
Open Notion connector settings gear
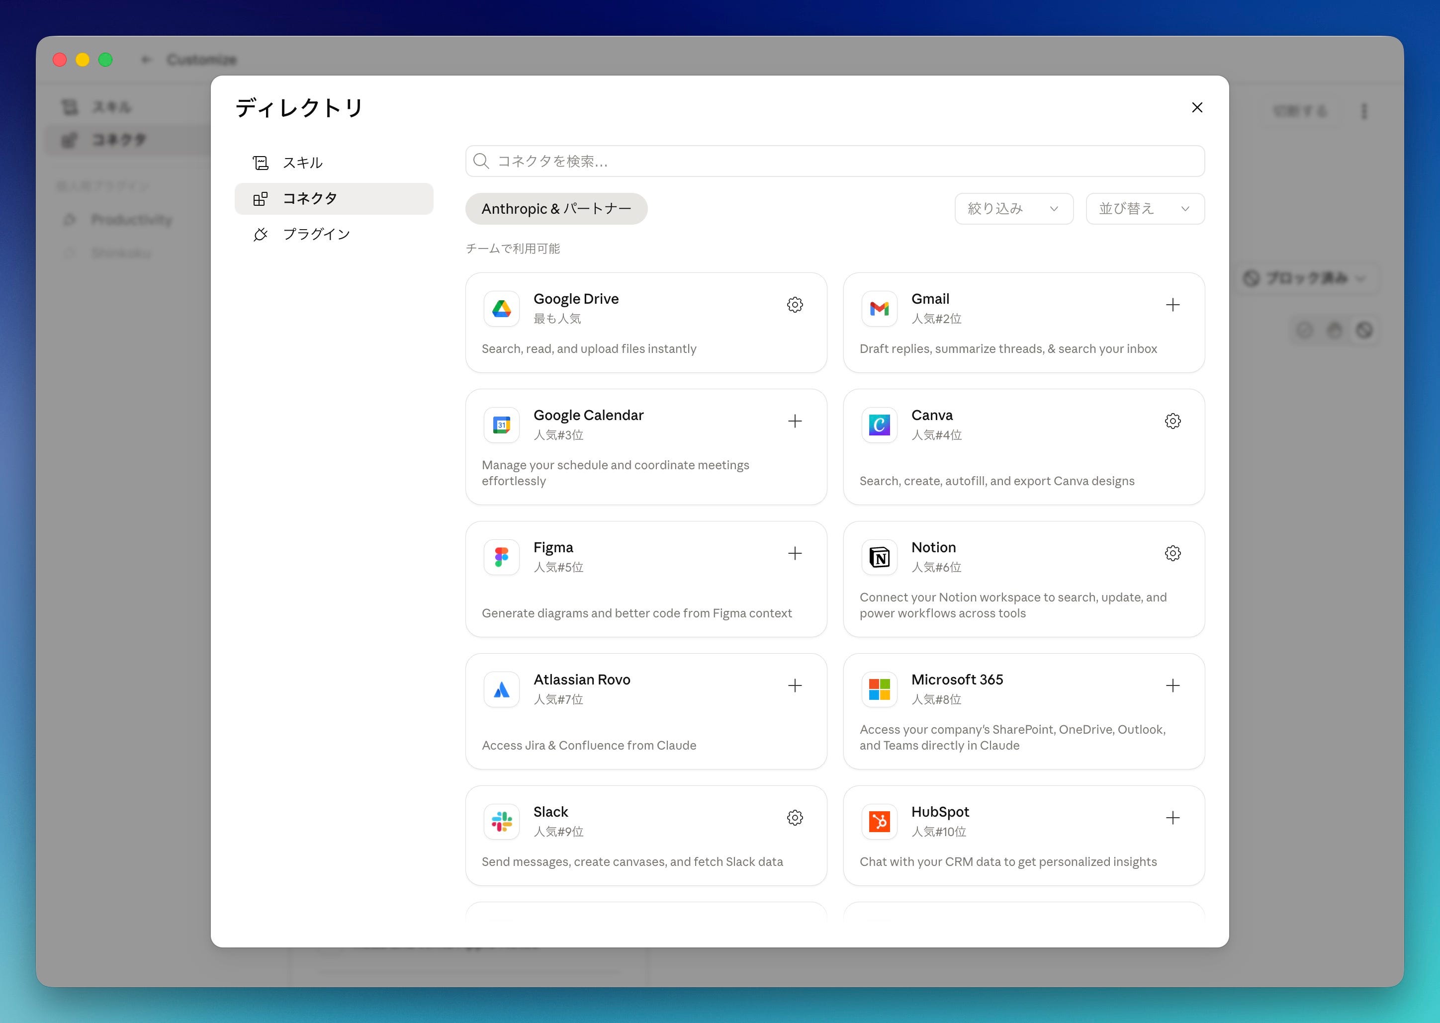point(1172,554)
